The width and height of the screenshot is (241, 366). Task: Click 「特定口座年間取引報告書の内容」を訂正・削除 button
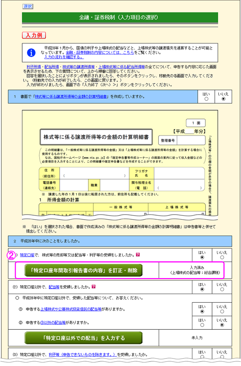[x=83, y=271]
